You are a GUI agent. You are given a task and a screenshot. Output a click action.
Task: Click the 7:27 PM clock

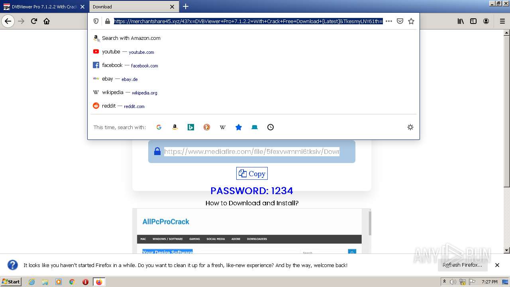coord(489,282)
